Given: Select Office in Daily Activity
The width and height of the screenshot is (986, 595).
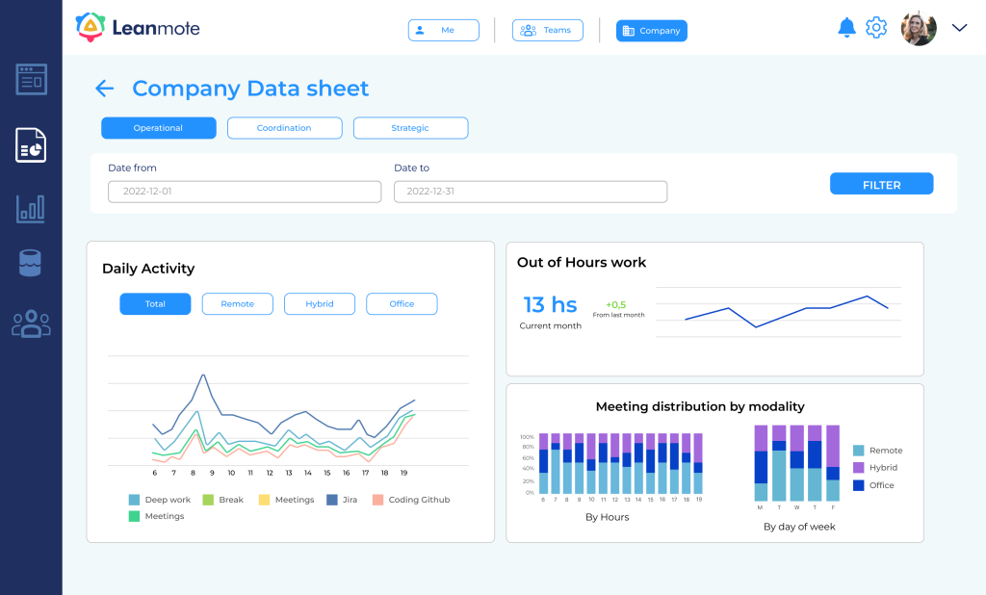Looking at the screenshot, I should (x=402, y=304).
